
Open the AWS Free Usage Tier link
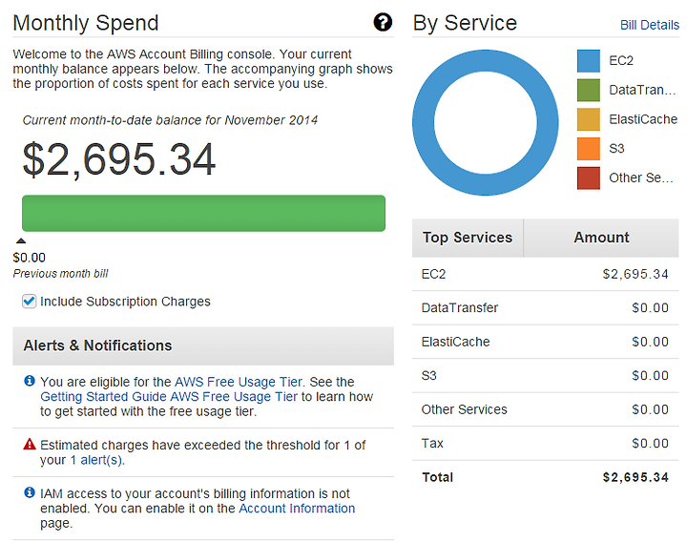[x=239, y=382]
